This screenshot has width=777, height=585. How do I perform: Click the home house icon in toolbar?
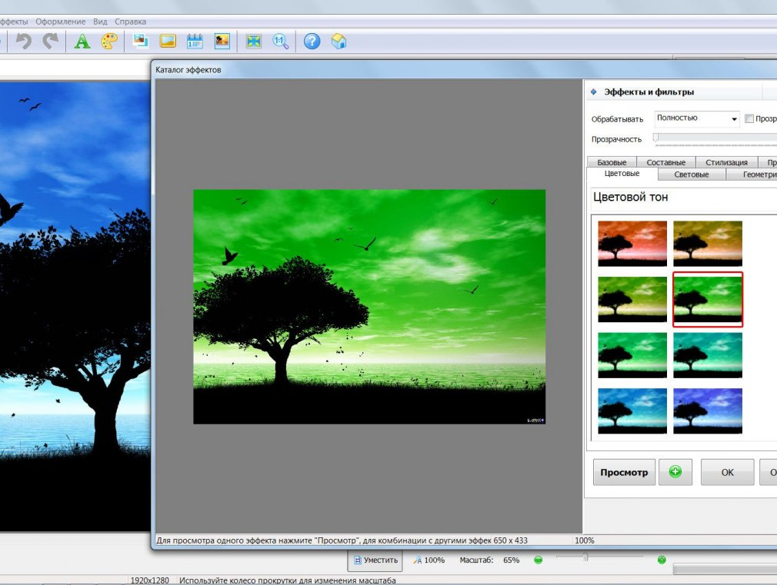tap(339, 41)
